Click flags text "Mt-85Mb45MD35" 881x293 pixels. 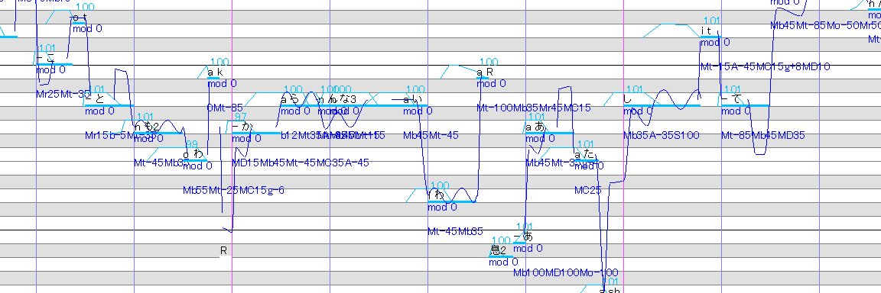[x=763, y=136]
